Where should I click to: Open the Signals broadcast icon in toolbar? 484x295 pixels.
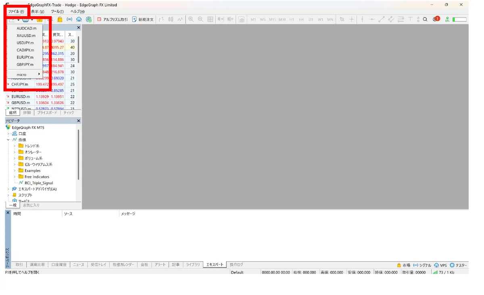click(69, 19)
